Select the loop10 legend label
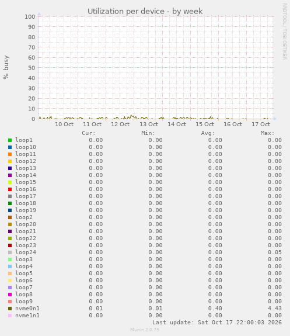 tap(26, 147)
